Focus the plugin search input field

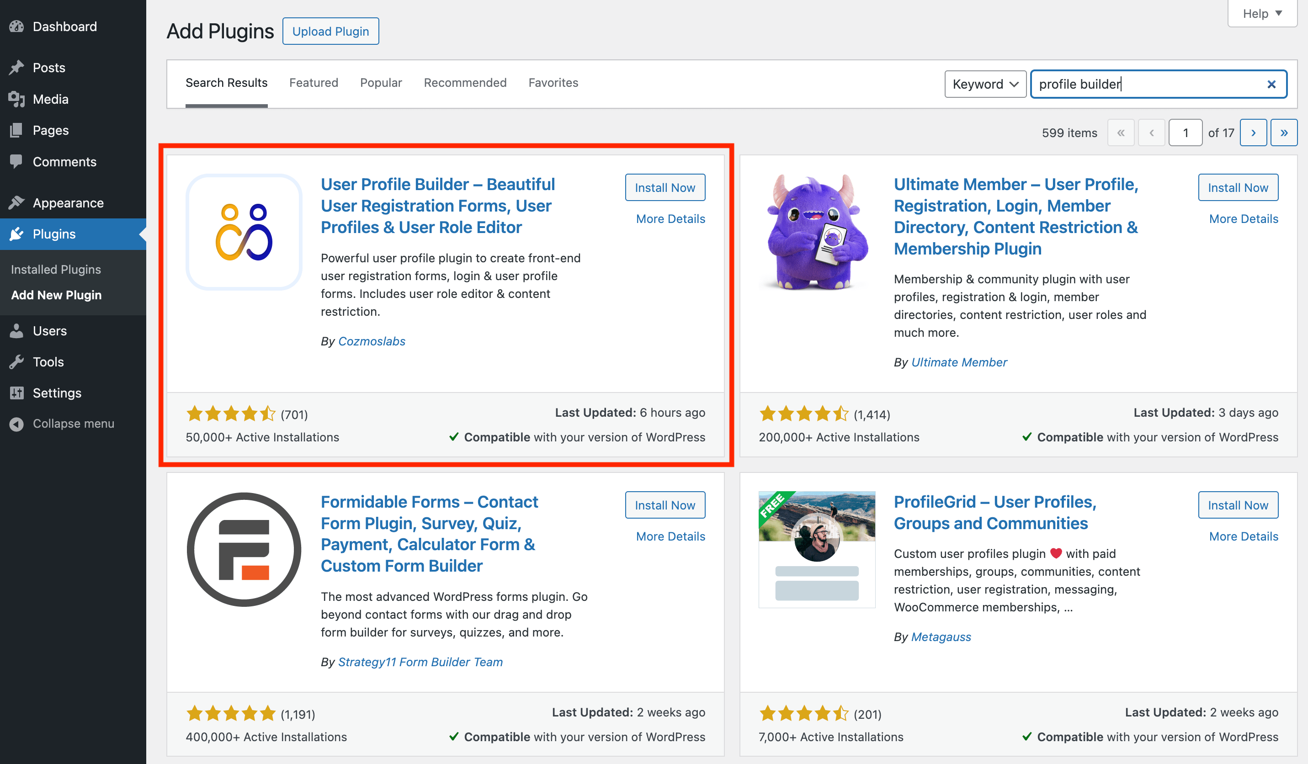(x=1159, y=84)
